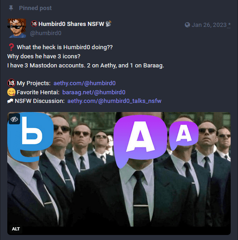The height and width of the screenshot is (240, 238).
Task: Show the ALT description of the image
Action: point(16,229)
